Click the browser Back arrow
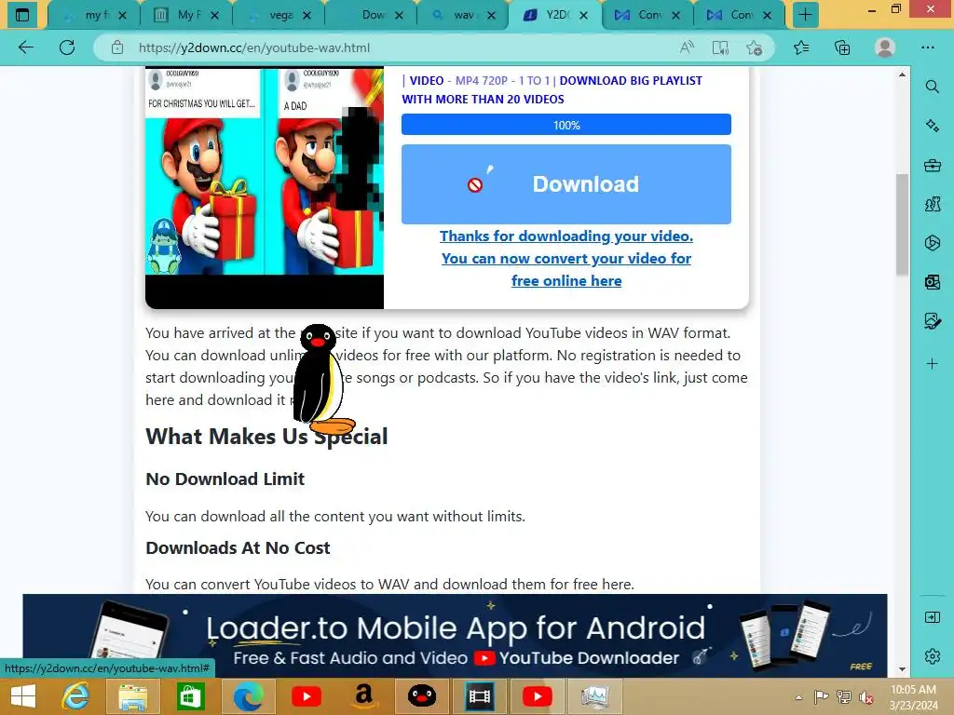The width and height of the screenshot is (954, 715). (26, 47)
